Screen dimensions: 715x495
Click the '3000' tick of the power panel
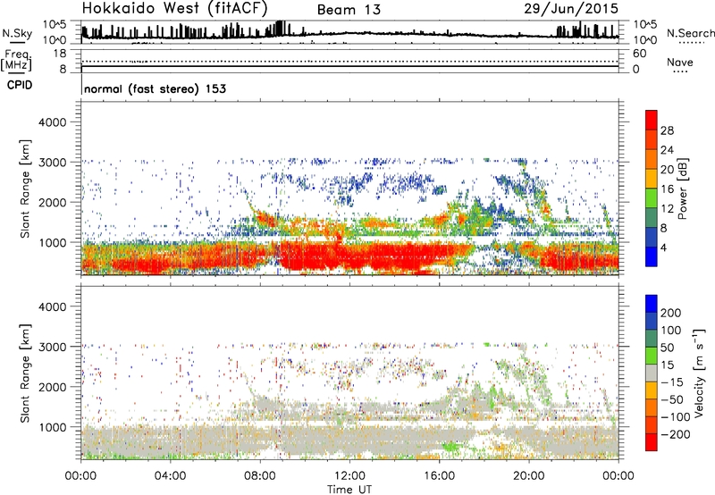pyautogui.click(x=52, y=163)
